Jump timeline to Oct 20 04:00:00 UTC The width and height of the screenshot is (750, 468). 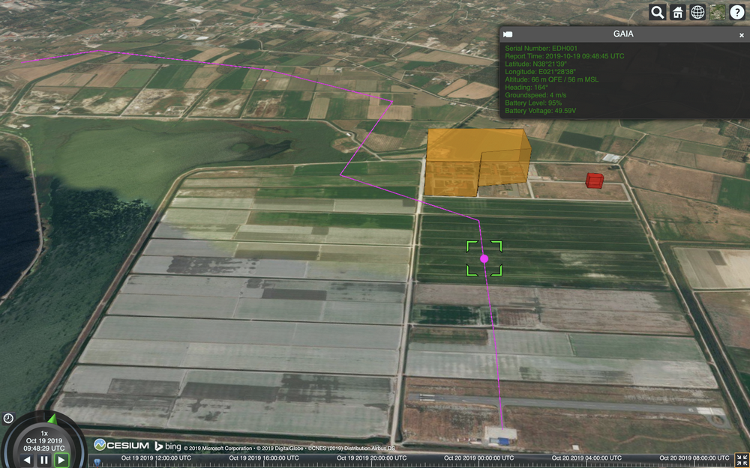tap(586, 458)
